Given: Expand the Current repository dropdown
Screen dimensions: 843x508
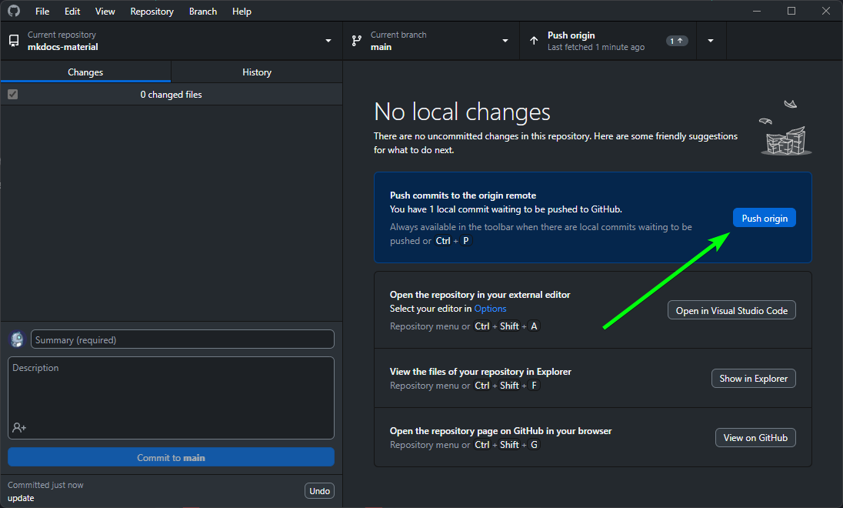Looking at the screenshot, I should point(328,41).
